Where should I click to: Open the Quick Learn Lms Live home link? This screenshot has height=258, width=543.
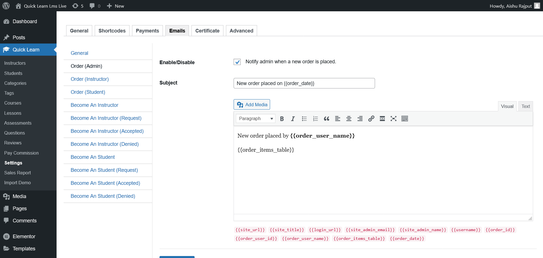pos(41,6)
